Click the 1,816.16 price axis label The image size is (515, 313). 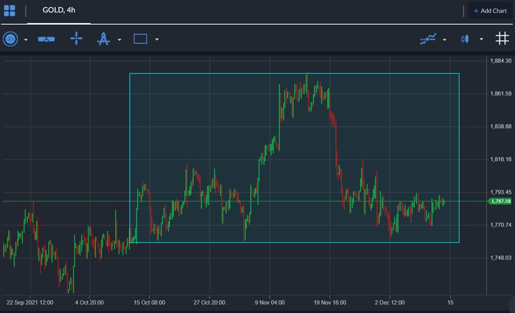coord(501,160)
